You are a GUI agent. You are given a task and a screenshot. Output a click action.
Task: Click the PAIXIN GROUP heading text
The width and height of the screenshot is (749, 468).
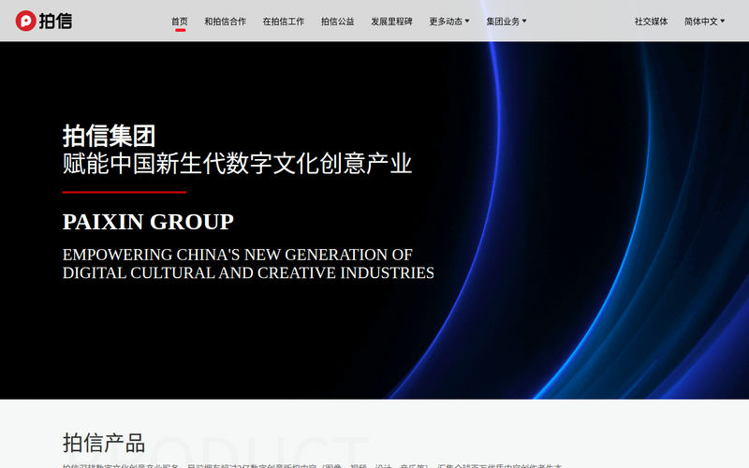coord(148,222)
